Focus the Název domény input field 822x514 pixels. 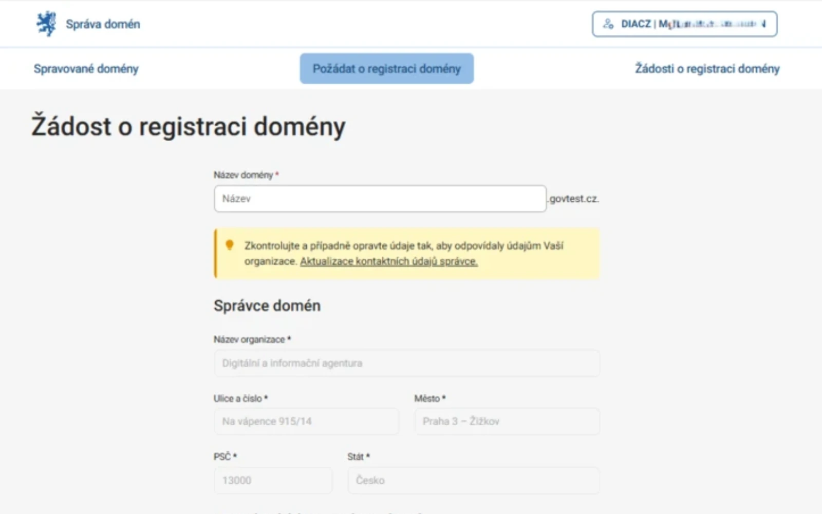coord(380,199)
